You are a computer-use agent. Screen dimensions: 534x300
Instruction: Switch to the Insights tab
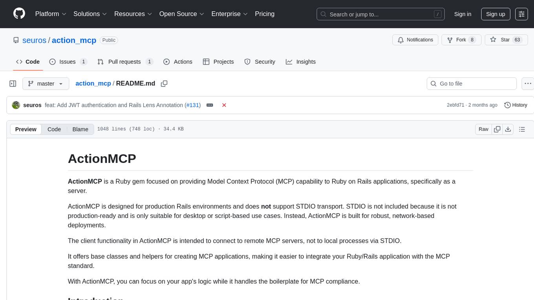[301, 62]
